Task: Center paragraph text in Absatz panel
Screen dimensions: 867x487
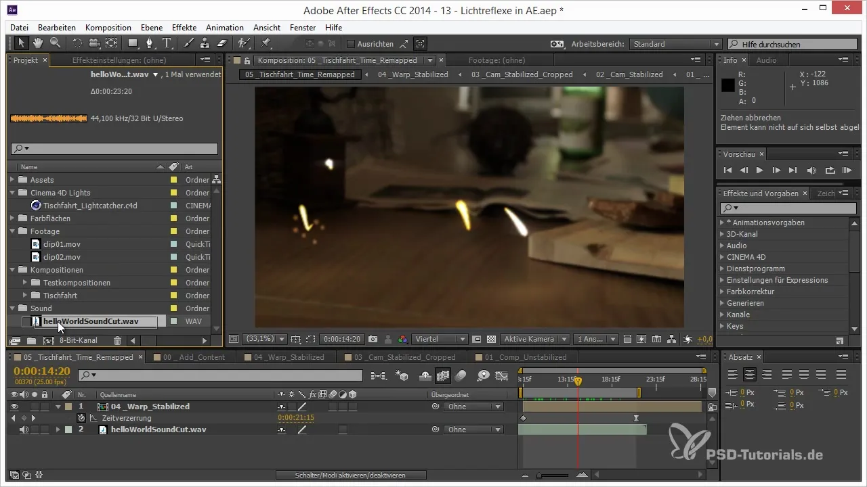Action: (750, 374)
